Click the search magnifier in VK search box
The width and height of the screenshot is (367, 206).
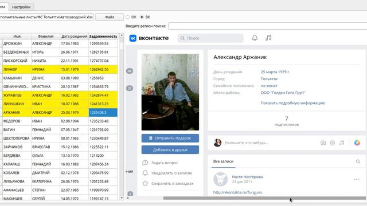click(x=182, y=38)
